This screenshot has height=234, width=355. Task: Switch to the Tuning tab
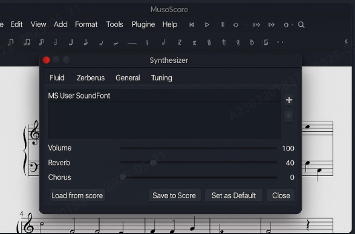161,78
